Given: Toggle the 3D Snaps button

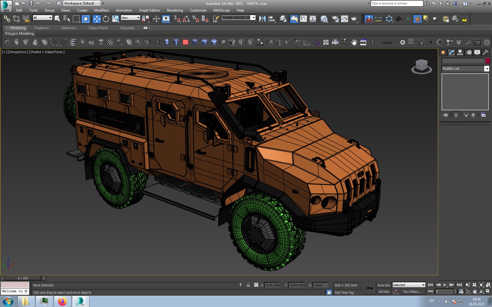Looking at the screenshot, I should point(177,19).
